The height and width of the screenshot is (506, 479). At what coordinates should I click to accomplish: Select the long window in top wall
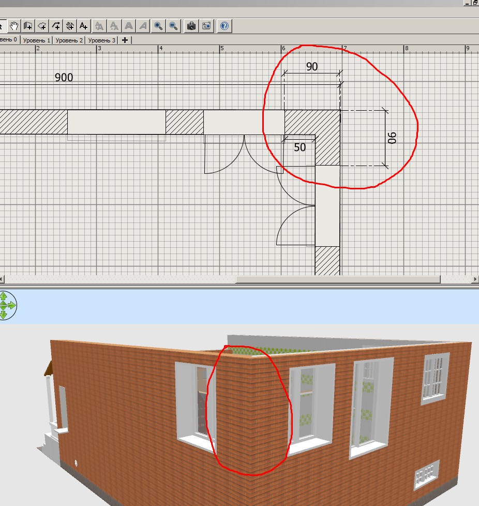point(116,122)
